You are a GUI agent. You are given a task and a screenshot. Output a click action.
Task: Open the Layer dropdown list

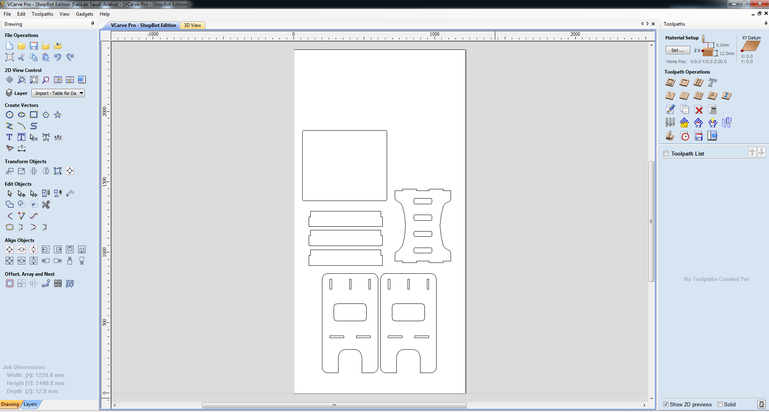tap(58, 93)
